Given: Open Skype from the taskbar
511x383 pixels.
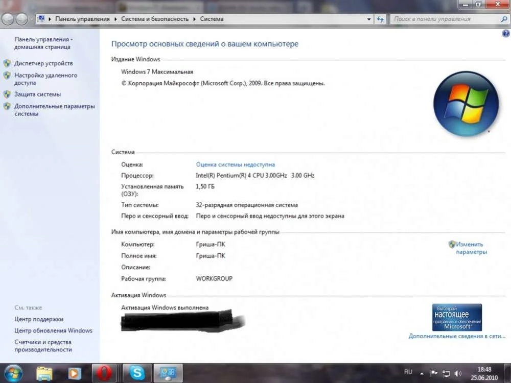Looking at the screenshot, I should [x=137, y=373].
